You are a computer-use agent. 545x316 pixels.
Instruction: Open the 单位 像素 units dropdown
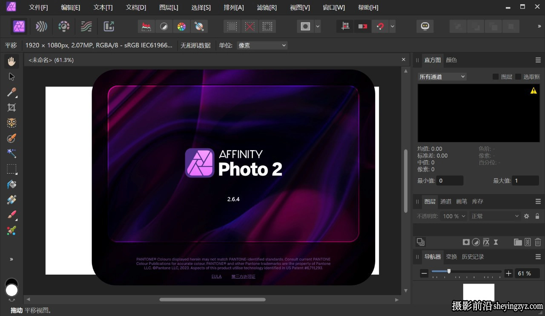262,45
